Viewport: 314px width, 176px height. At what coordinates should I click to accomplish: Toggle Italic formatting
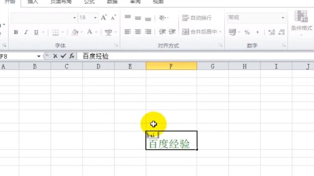pyautogui.click(x=26, y=32)
